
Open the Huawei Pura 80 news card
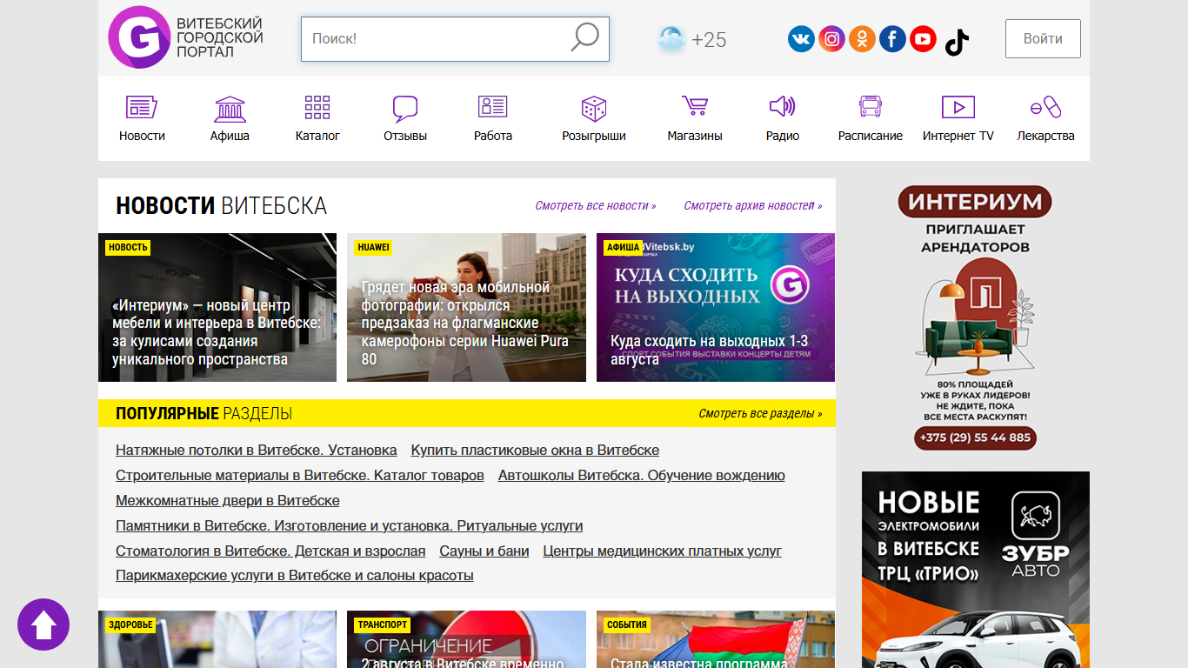[x=466, y=307]
